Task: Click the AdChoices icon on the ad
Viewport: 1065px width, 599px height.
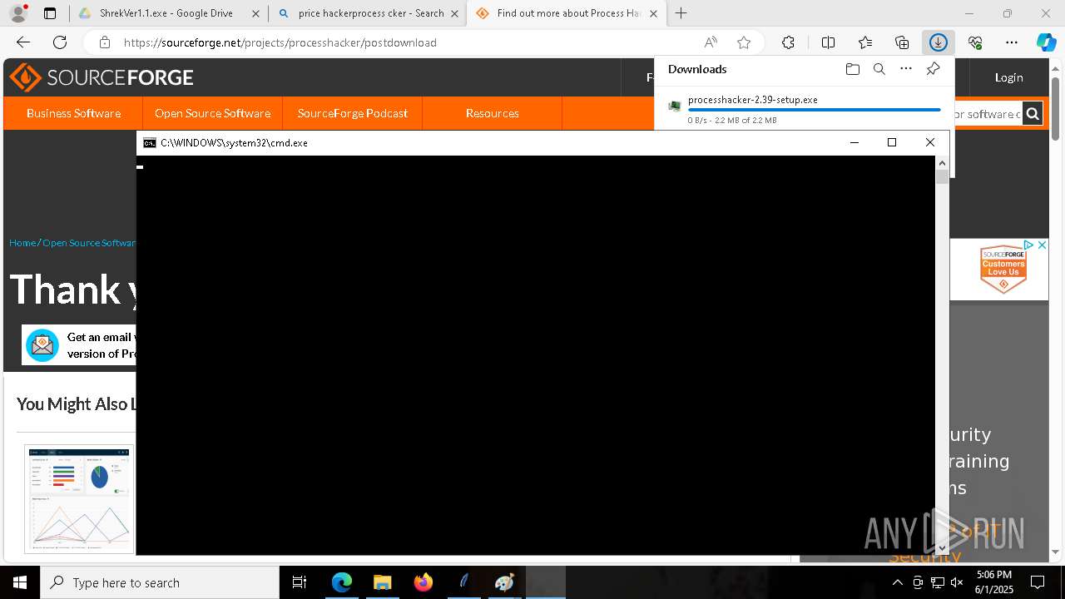Action: pos(1028,245)
